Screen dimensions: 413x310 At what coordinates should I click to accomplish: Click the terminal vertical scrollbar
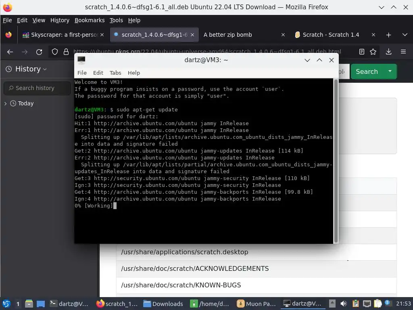(x=336, y=161)
